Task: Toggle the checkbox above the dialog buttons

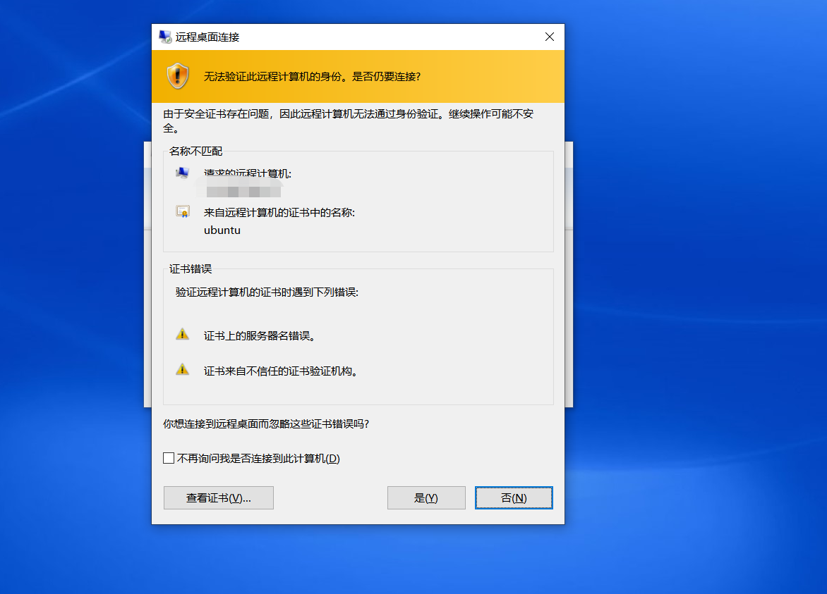Action: (169, 457)
